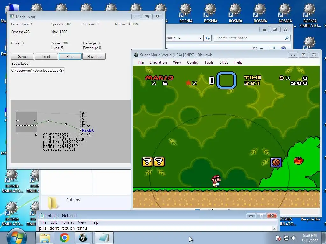Expand the Explorer address bar history dropdown
Screen dimensions: 326x244
coord(200,38)
